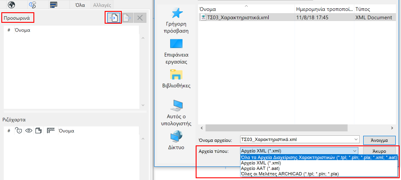401x180 pixels.
Task: Open Γρήγορη πρόσβαση in dialog sidebar
Action: click(176, 21)
